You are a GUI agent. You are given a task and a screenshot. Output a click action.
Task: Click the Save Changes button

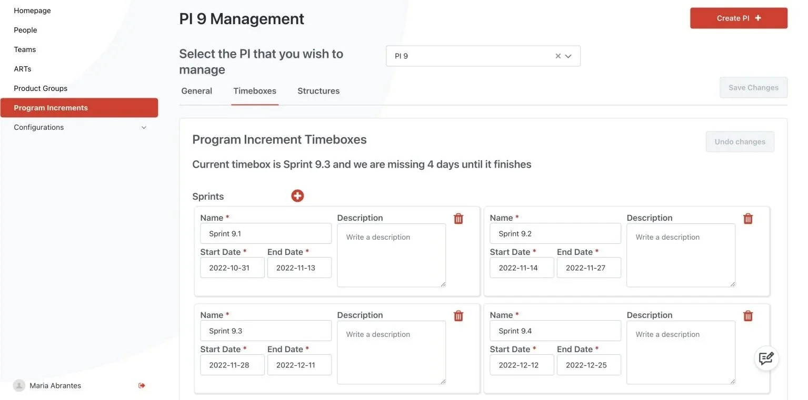(753, 88)
